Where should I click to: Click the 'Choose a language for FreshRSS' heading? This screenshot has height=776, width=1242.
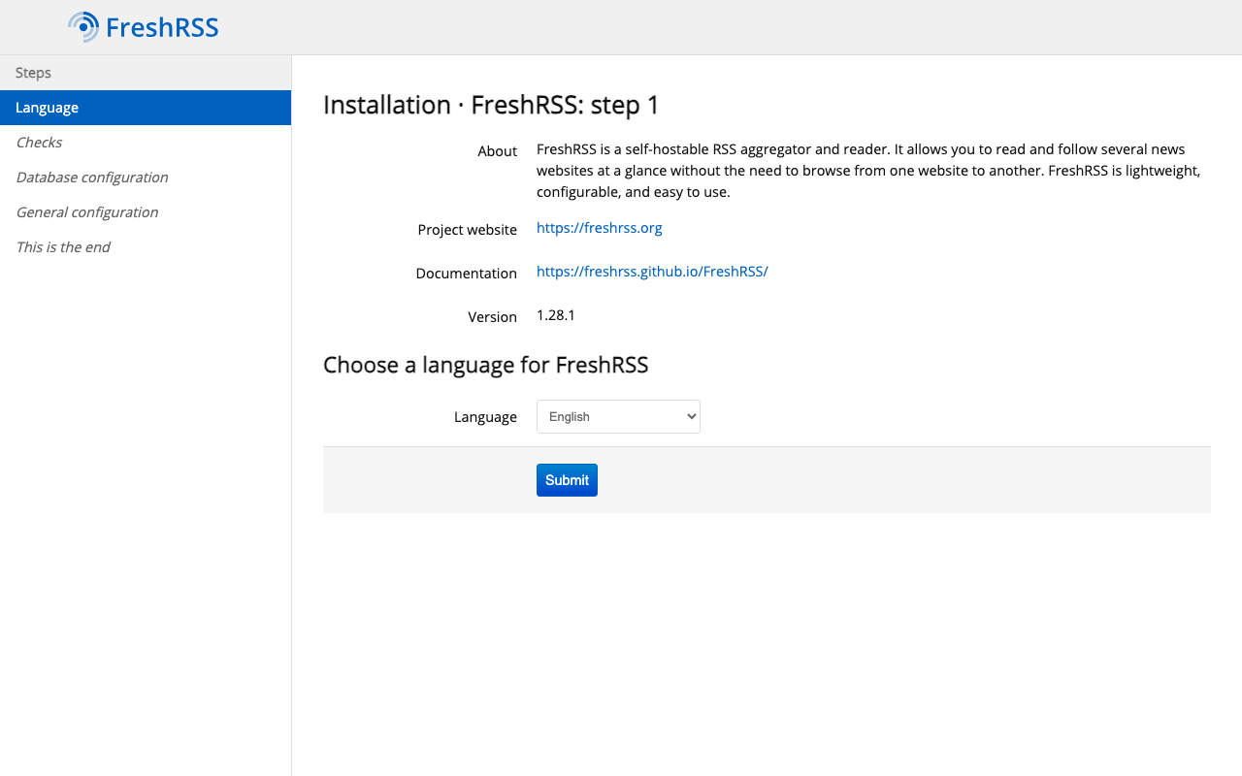coord(485,365)
